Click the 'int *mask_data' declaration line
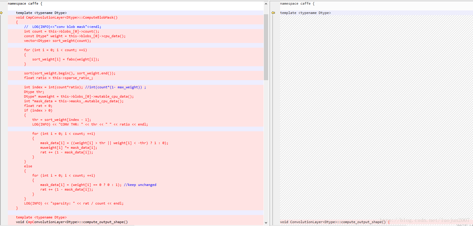Screen dimensions: 473x226 coord(74,101)
